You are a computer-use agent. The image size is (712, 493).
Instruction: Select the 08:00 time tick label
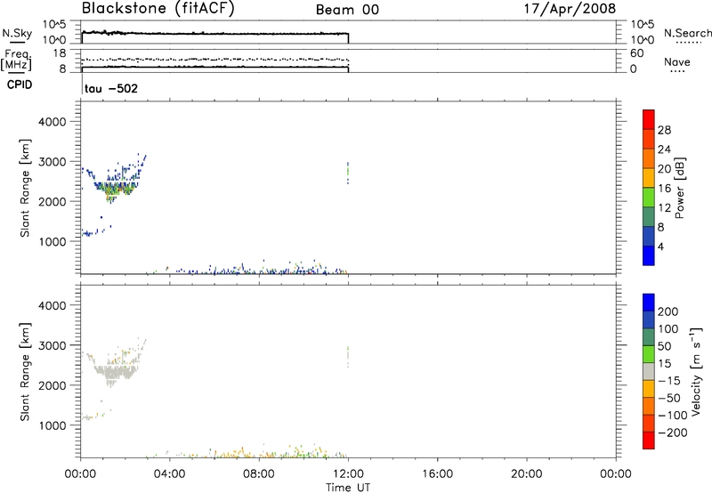click(259, 474)
